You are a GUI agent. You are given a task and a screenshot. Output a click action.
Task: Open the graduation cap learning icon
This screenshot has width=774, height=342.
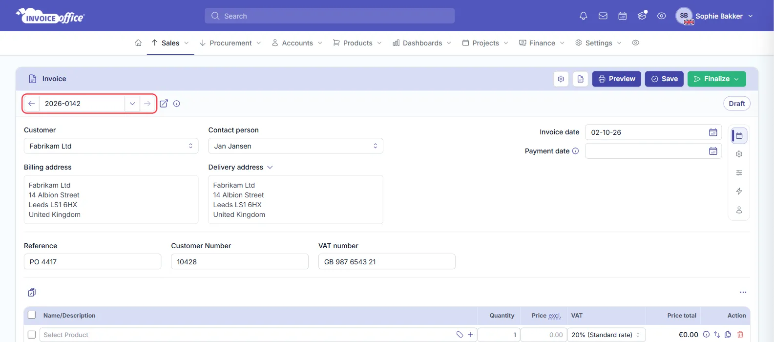[x=642, y=16]
